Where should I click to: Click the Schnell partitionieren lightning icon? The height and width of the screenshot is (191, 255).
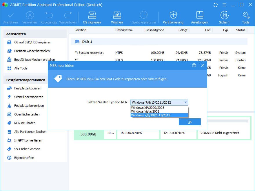pos(9,97)
